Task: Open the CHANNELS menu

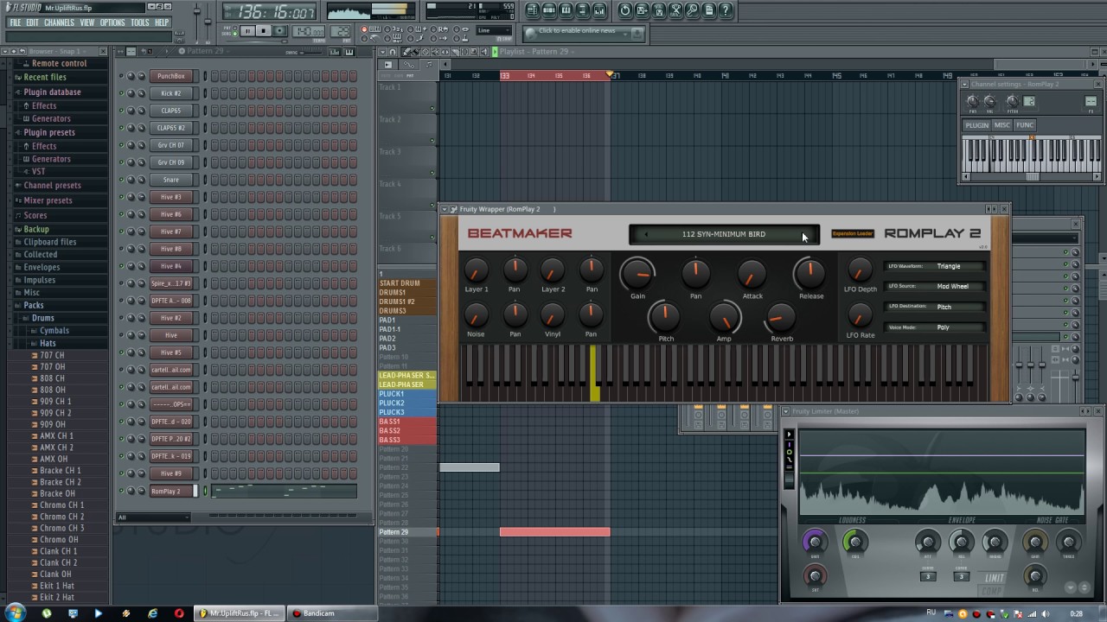Action: click(59, 22)
